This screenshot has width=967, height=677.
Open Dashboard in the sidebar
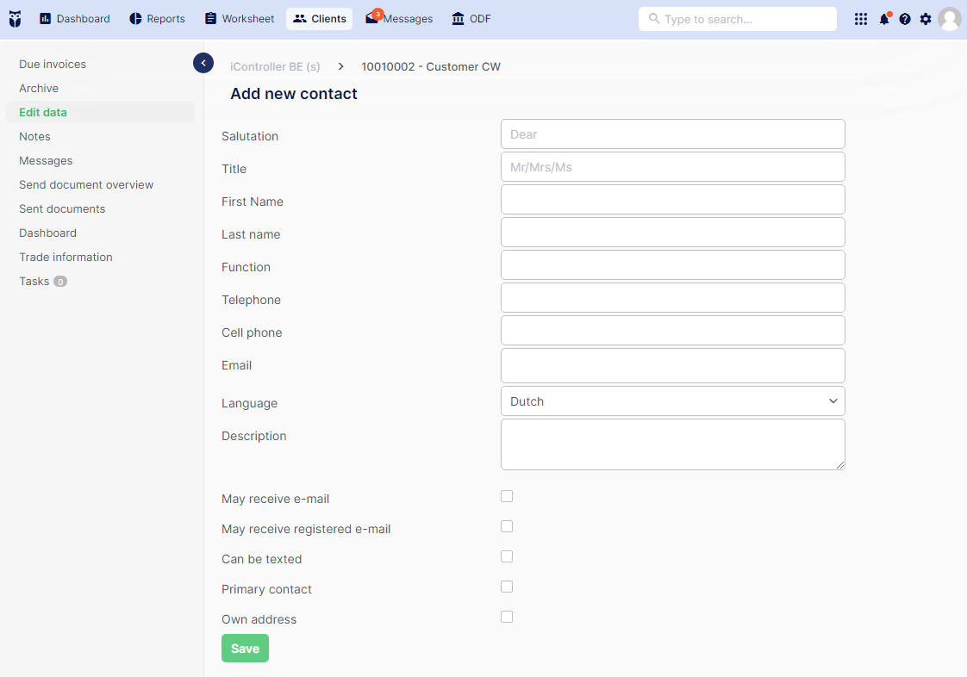point(48,233)
